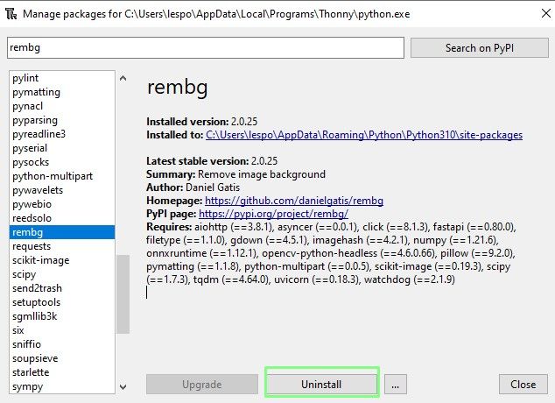This screenshot has width=555, height=403.
Task: Select python-multipart in the package list
Action: coord(52,176)
